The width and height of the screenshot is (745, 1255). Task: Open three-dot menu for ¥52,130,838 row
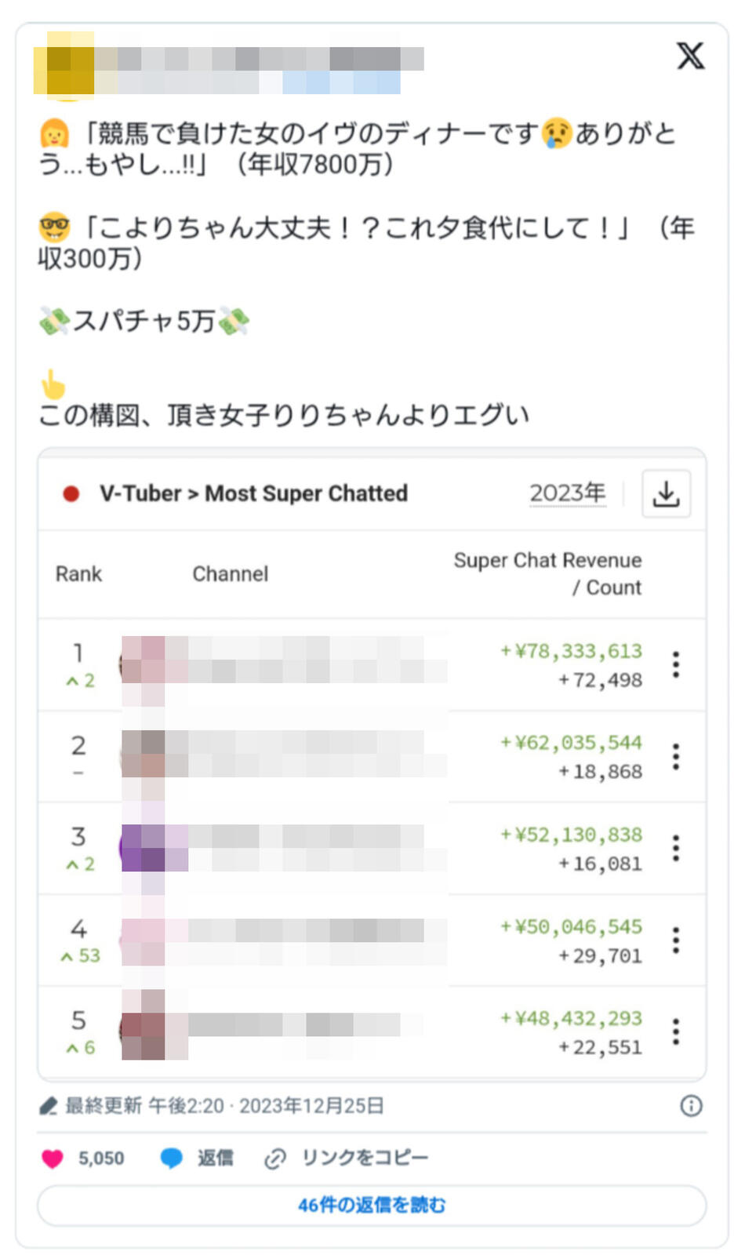point(676,849)
